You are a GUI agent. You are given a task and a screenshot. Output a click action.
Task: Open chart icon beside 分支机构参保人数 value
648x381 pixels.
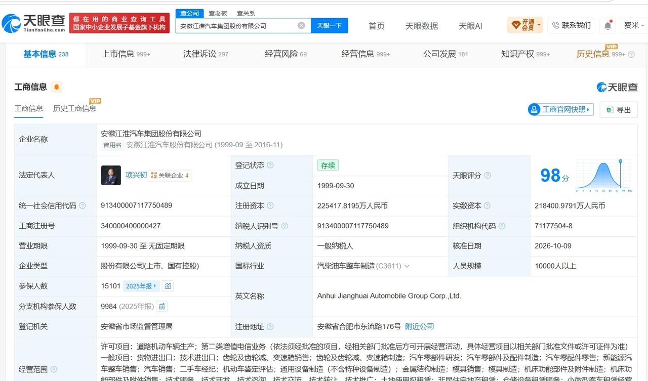coord(161,306)
